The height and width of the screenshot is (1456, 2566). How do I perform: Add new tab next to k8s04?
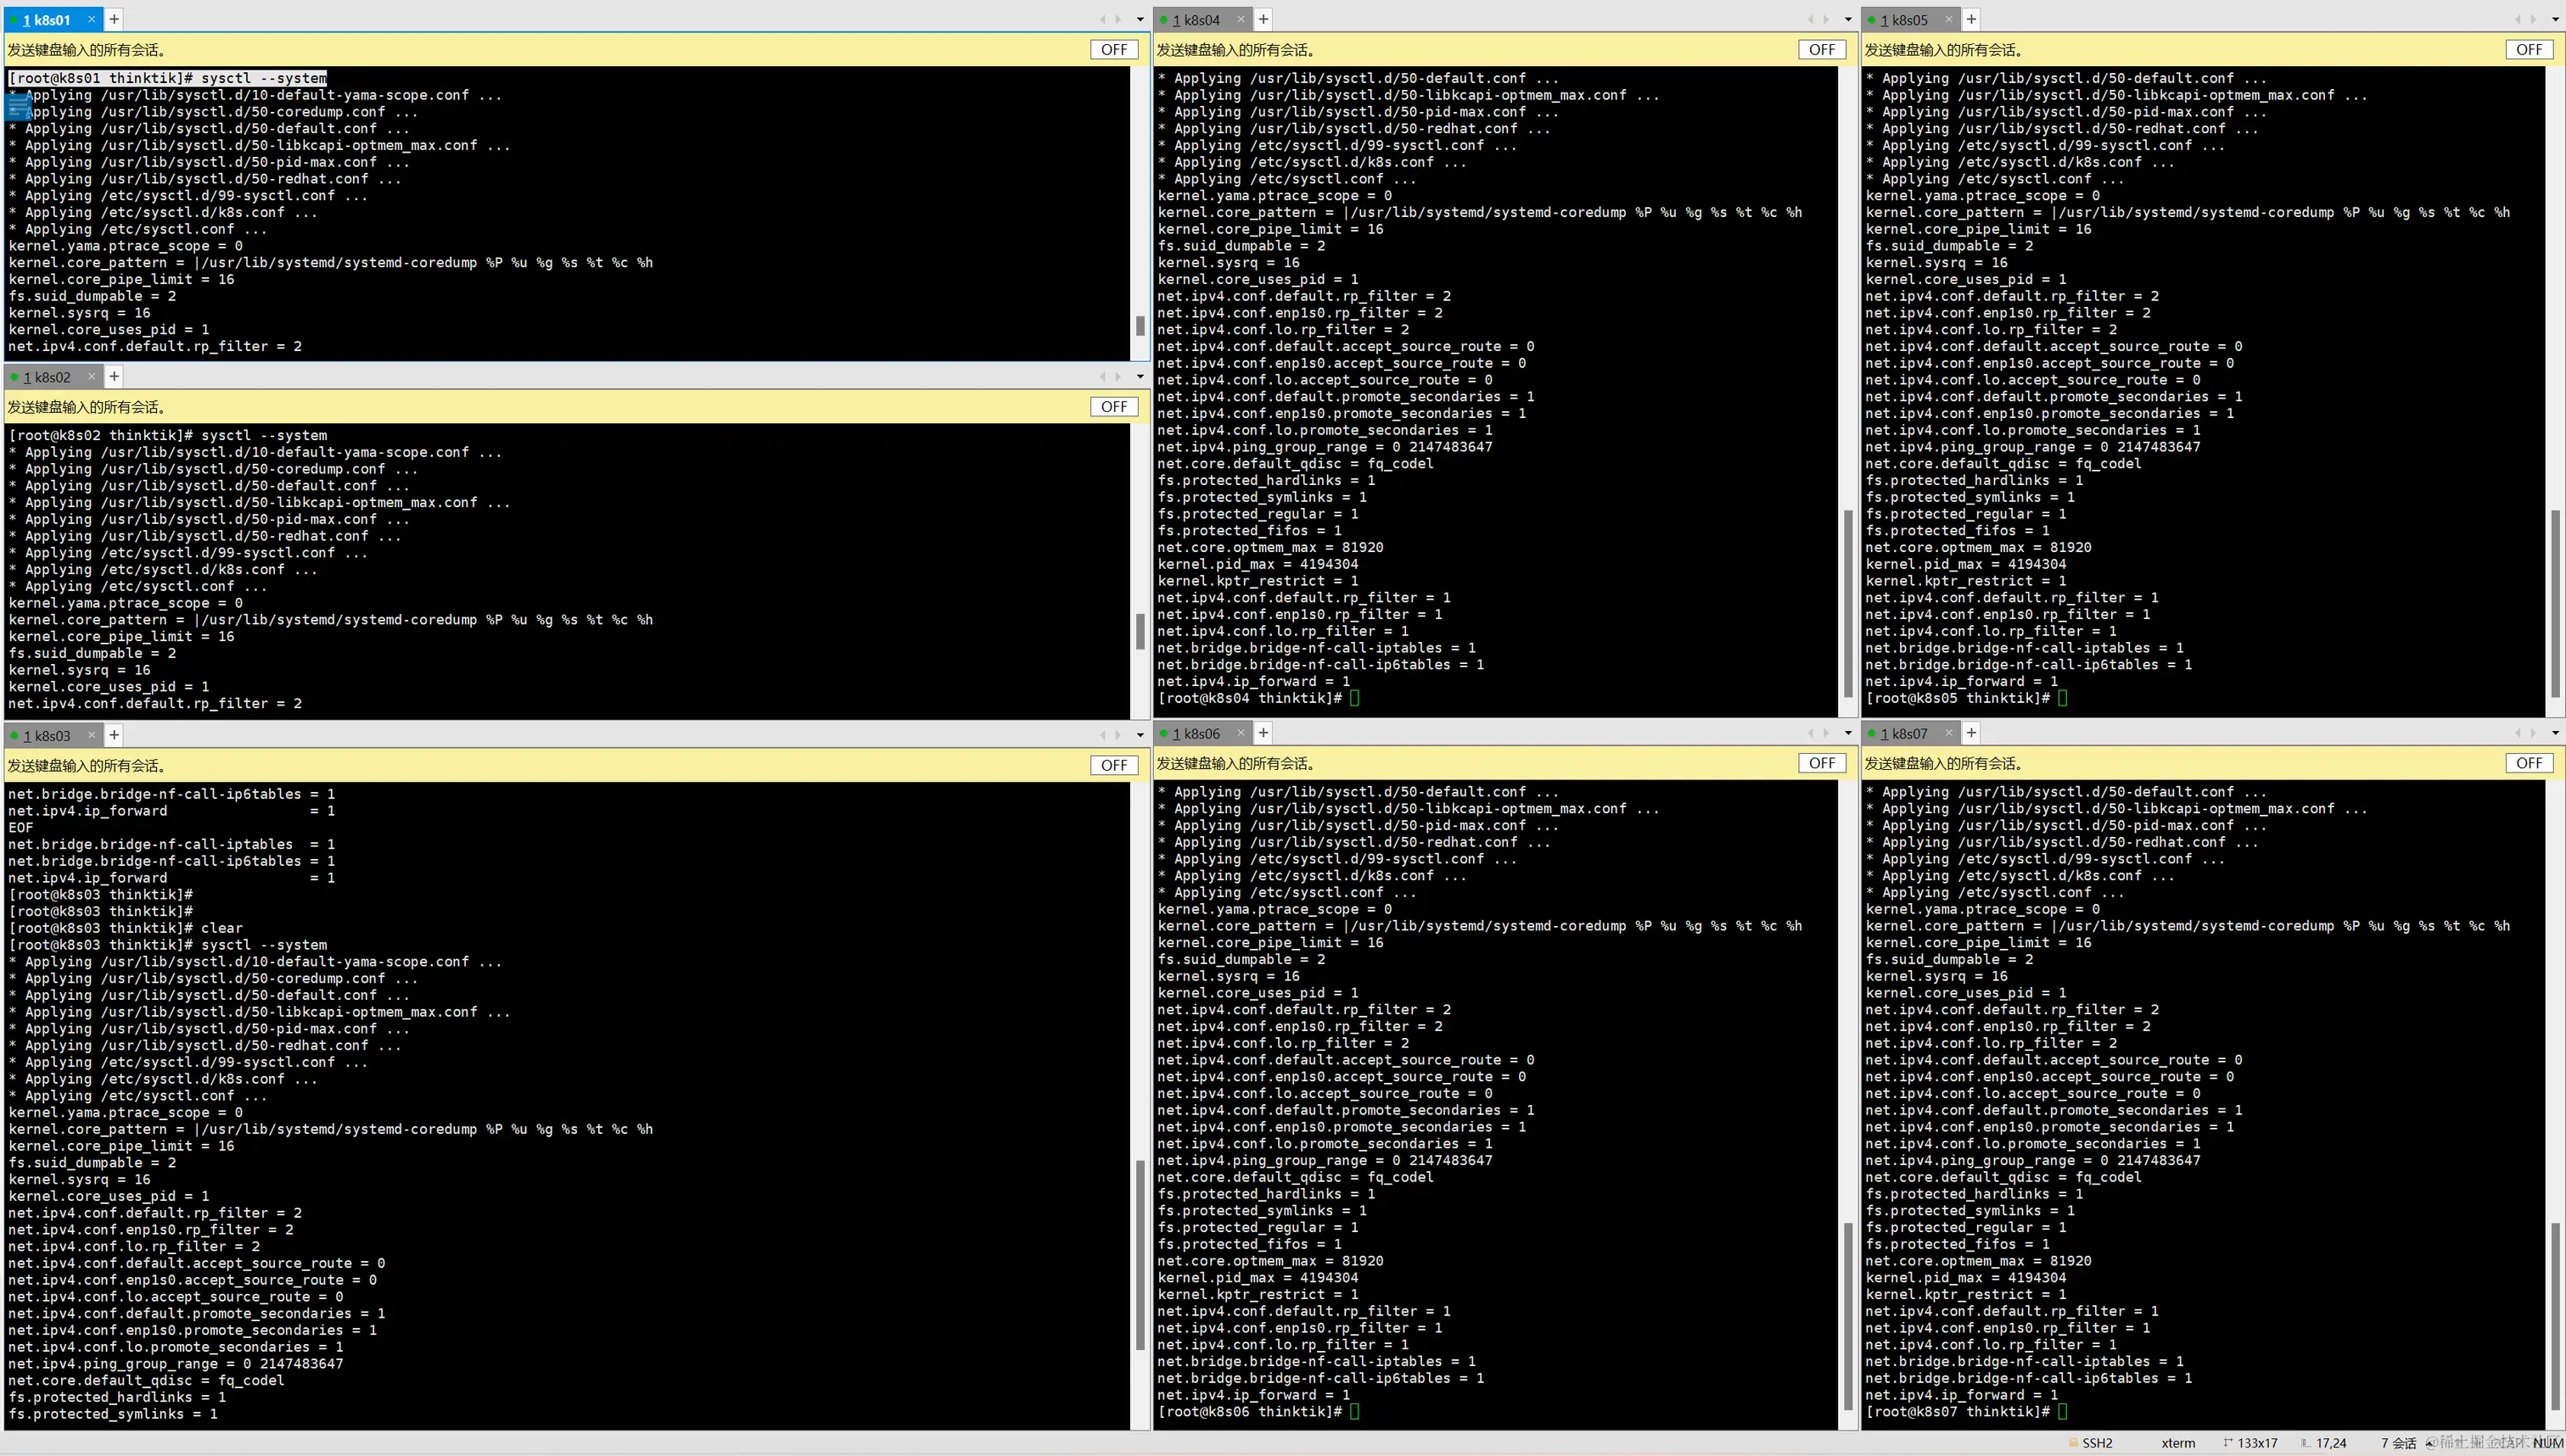1263,19
